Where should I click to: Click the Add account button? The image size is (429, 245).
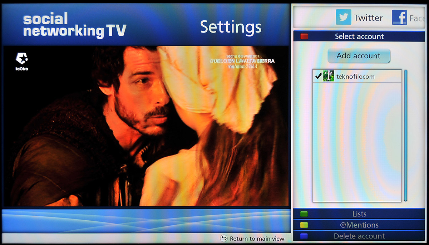tap(359, 56)
